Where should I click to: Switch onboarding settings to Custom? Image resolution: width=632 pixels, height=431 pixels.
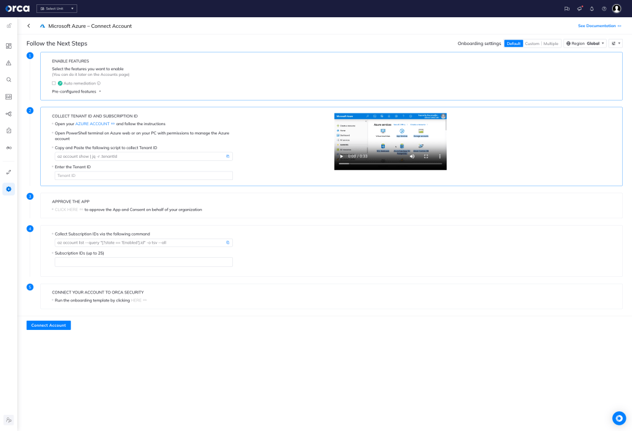532,43
